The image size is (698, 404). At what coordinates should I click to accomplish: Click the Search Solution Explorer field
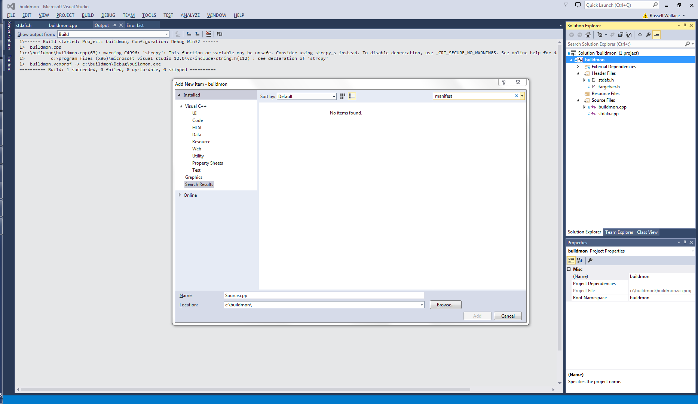(x=625, y=44)
